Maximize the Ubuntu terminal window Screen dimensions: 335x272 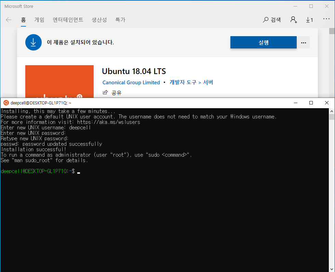tap(311, 103)
